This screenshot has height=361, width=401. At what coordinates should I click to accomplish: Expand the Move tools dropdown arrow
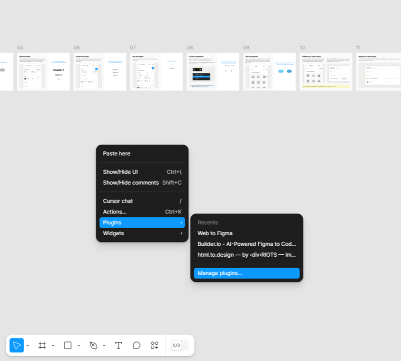pos(28,346)
